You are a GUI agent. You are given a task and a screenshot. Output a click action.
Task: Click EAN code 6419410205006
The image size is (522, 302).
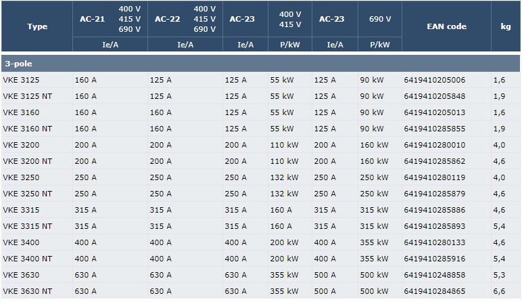(435, 80)
